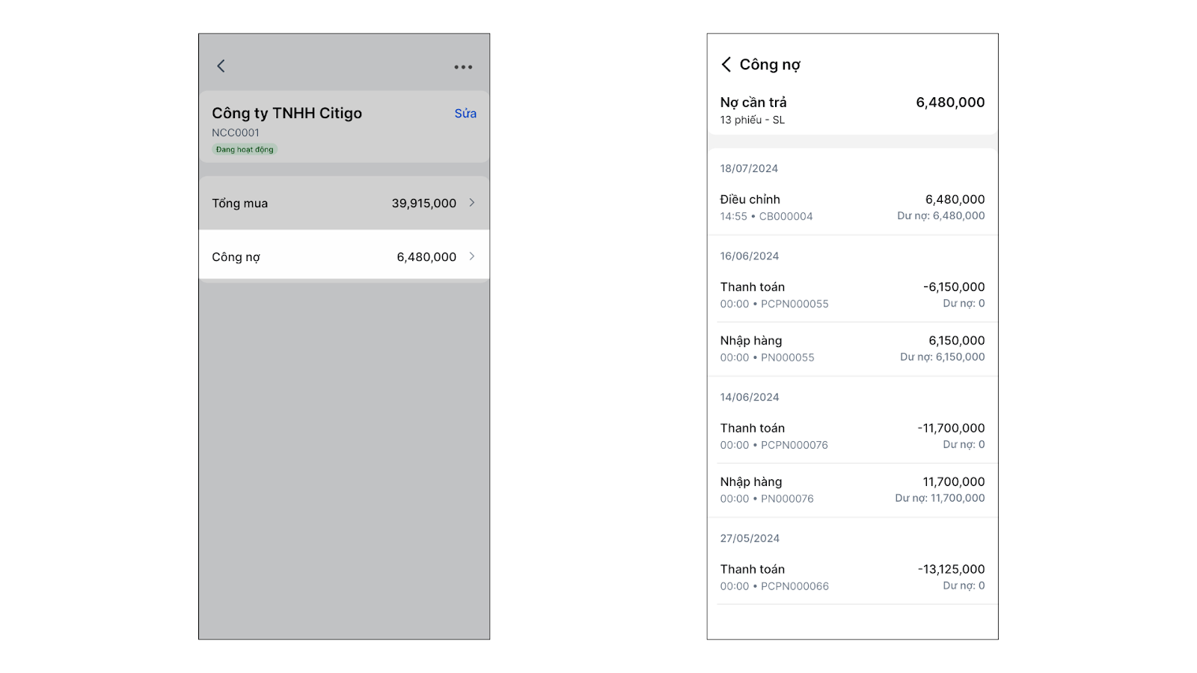Screen dimensions: 1197x673
Task: Open the three-dots more options menu
Action: (x=463, y=67)
